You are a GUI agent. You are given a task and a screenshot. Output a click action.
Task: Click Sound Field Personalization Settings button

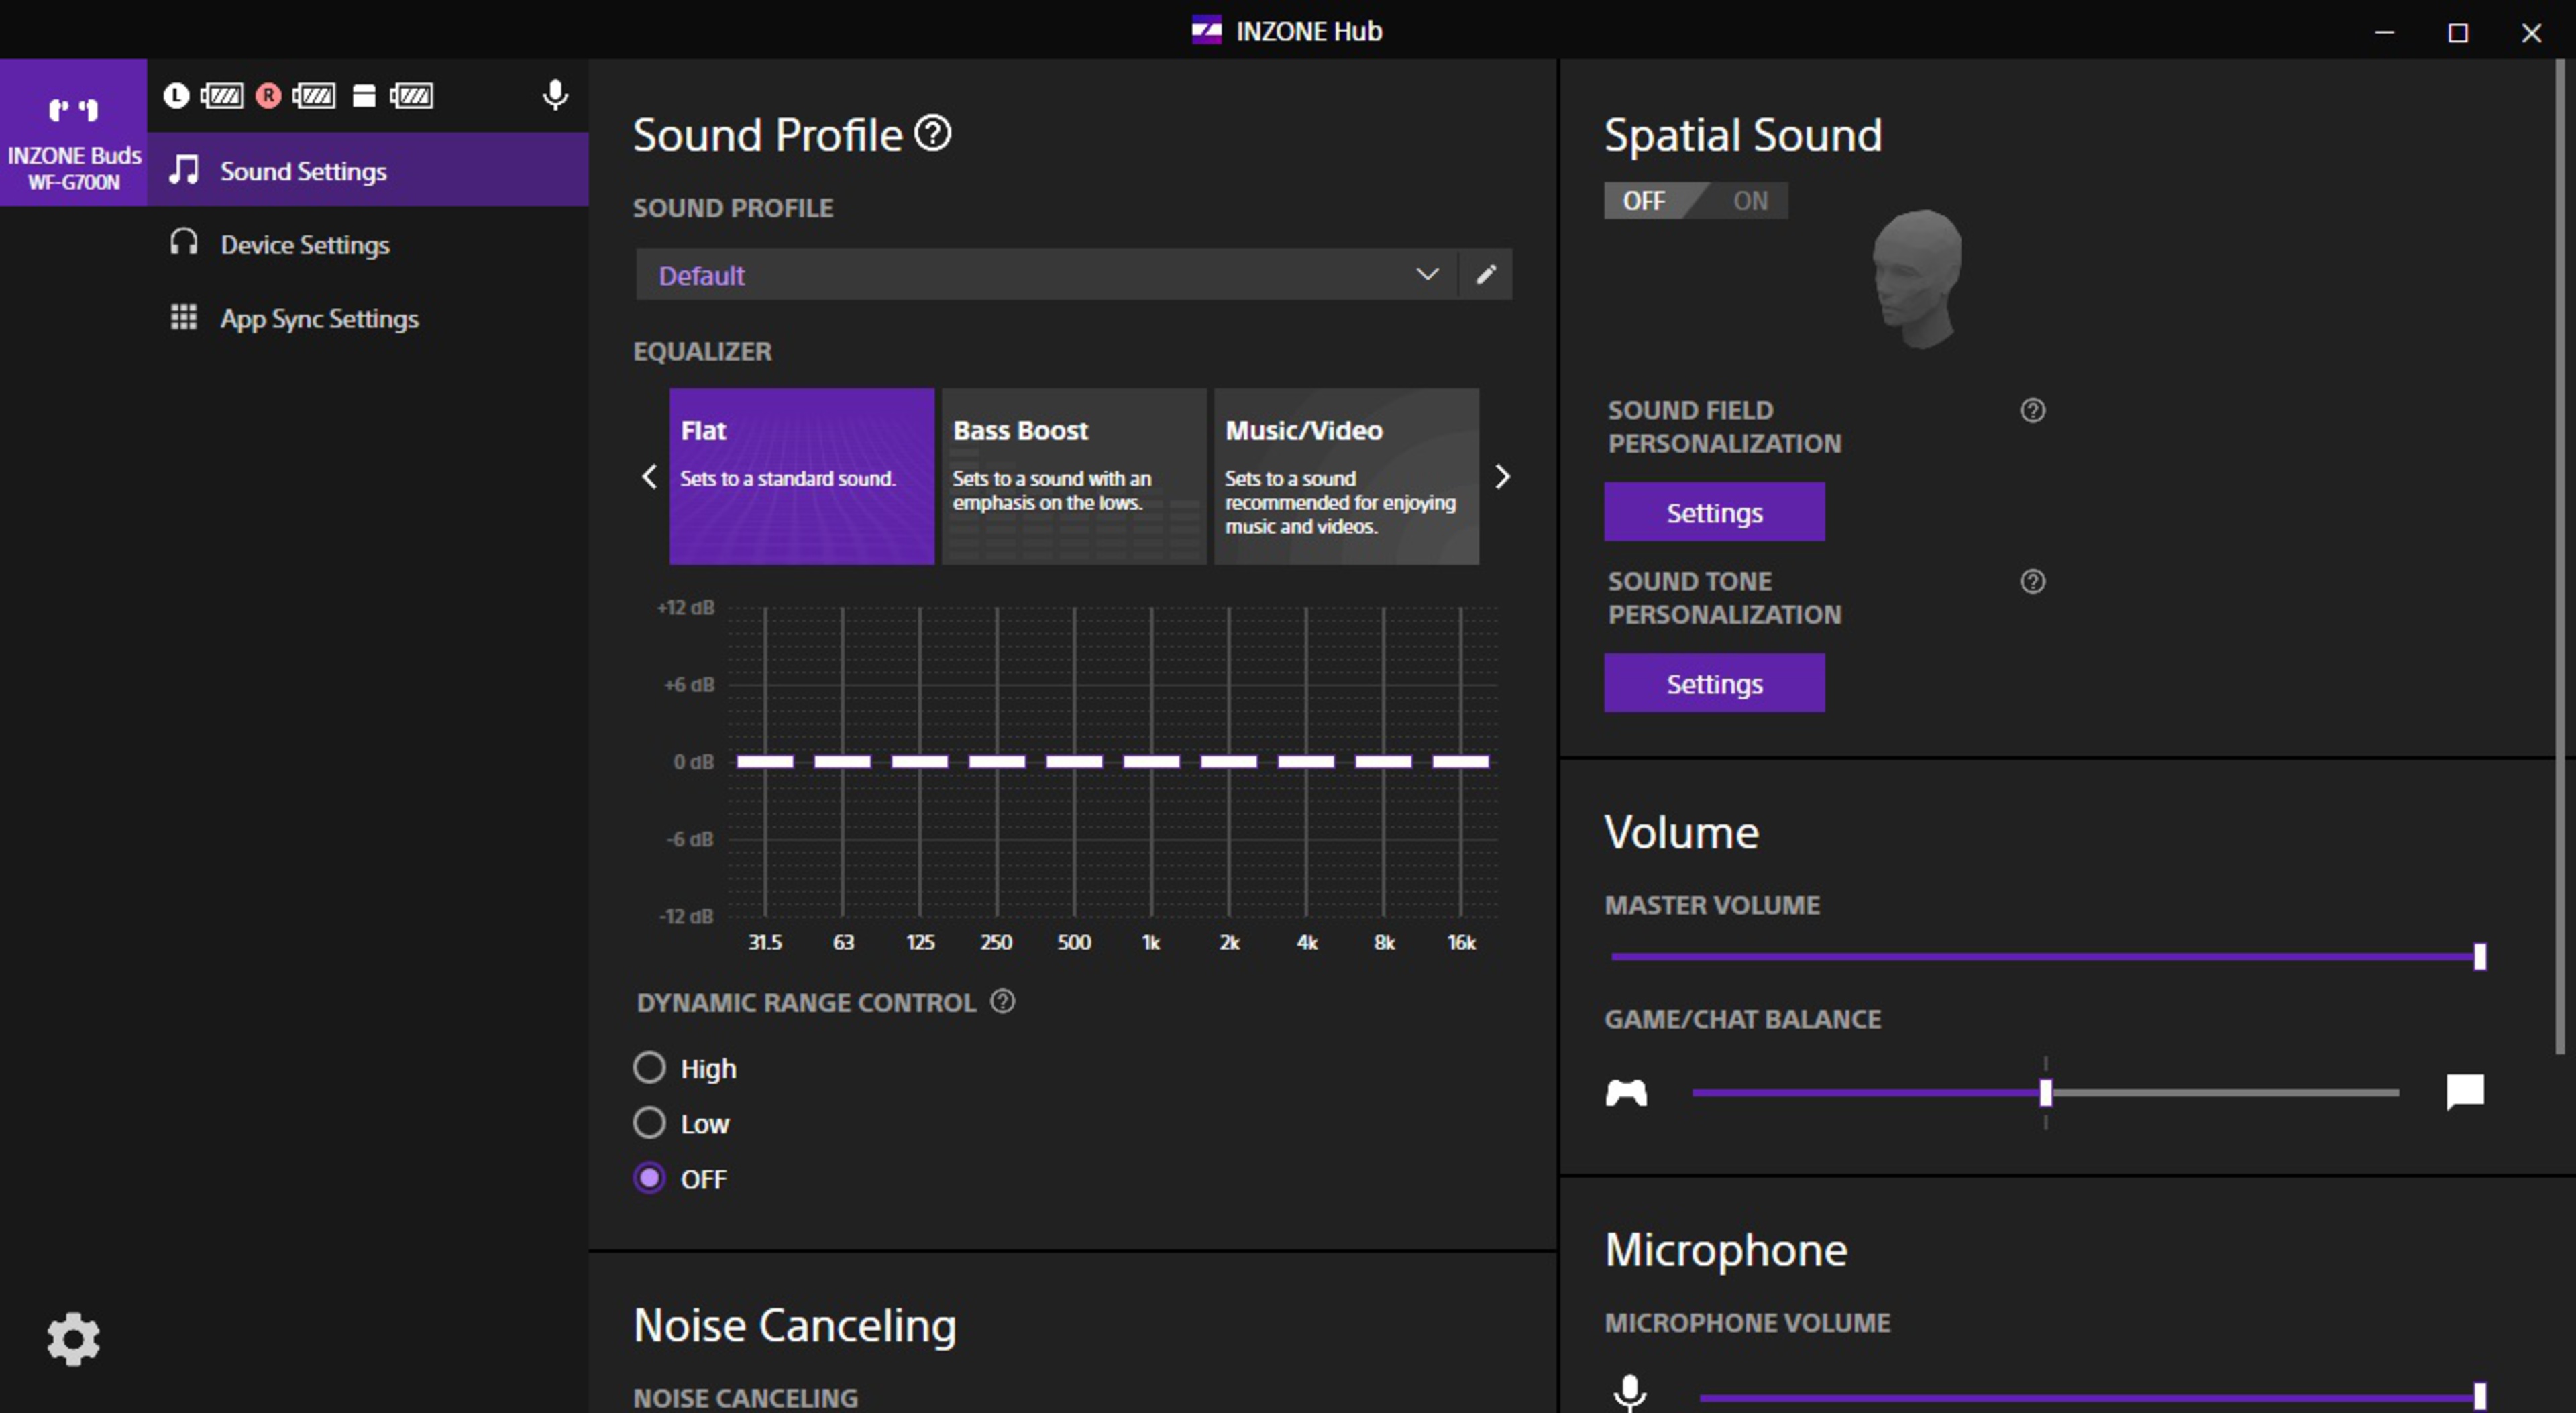coord(1713,512)
